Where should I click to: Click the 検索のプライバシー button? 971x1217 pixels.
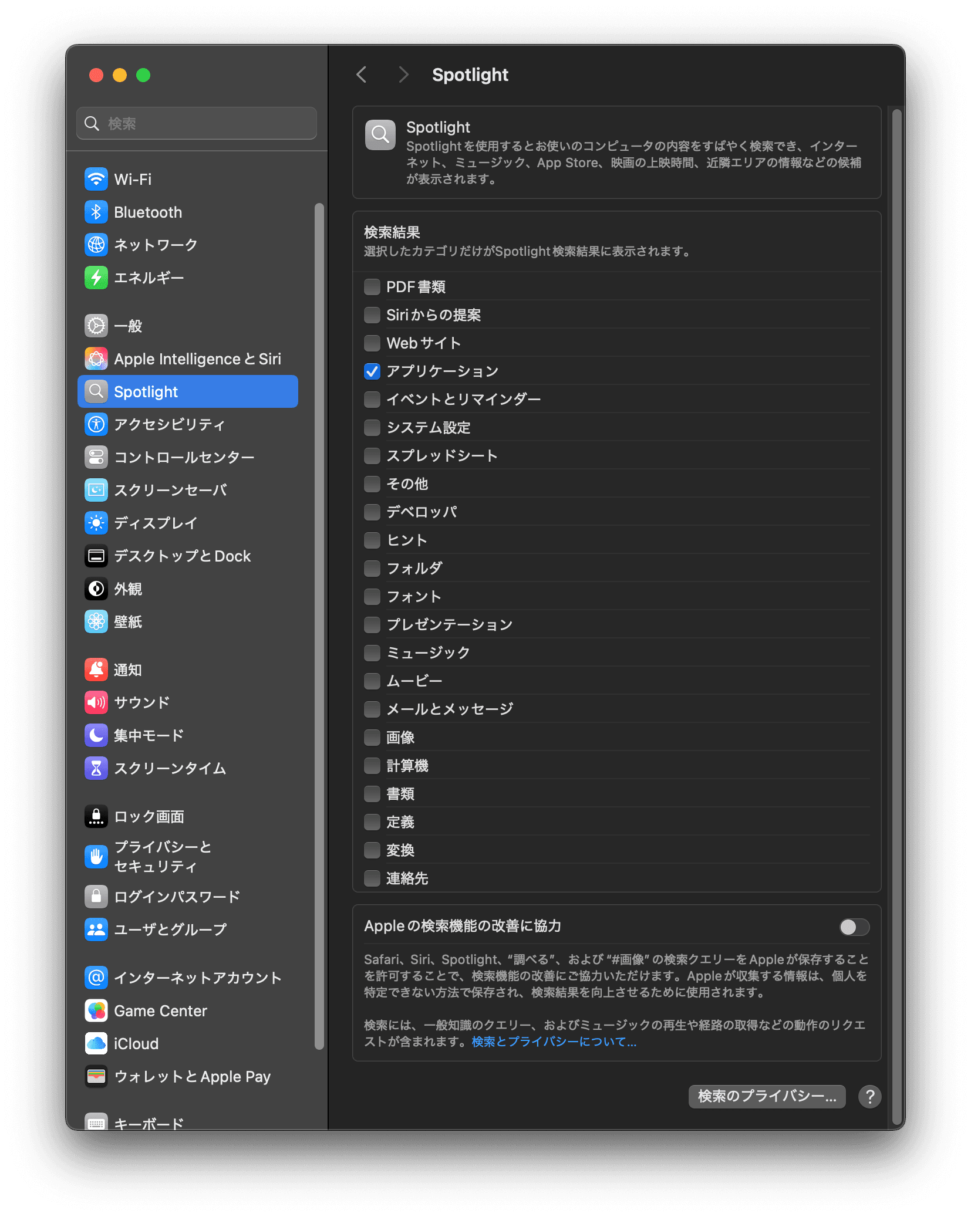(767, 1097)
